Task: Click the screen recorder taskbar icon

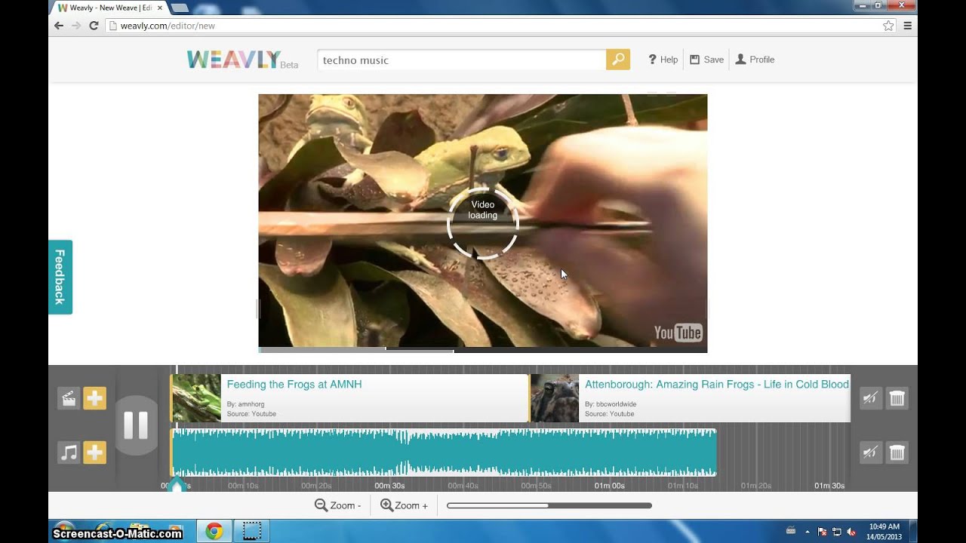Action: click(251, 532)
